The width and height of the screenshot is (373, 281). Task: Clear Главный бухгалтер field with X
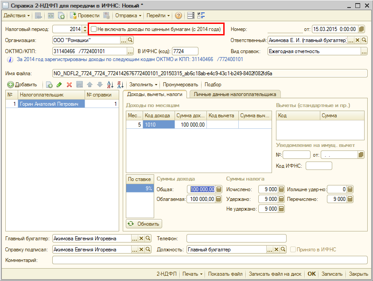[x=141, y=238]
